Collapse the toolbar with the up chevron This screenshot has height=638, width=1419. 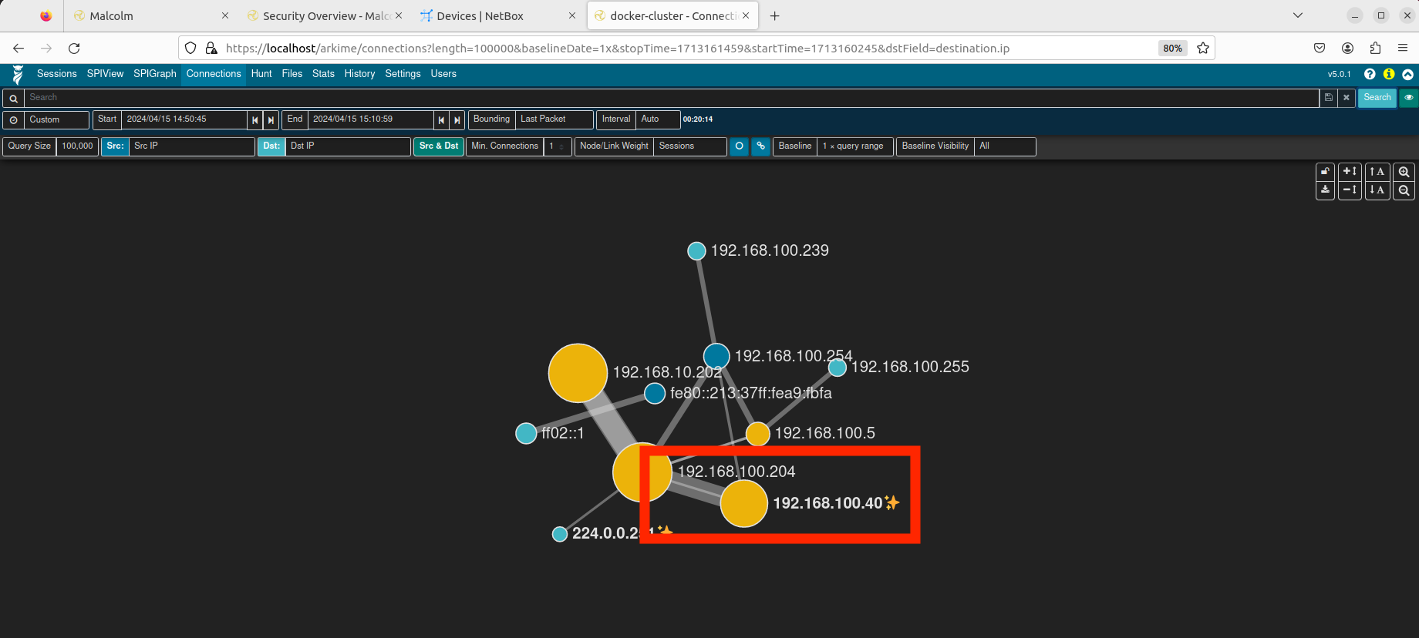click(1407, 74)
